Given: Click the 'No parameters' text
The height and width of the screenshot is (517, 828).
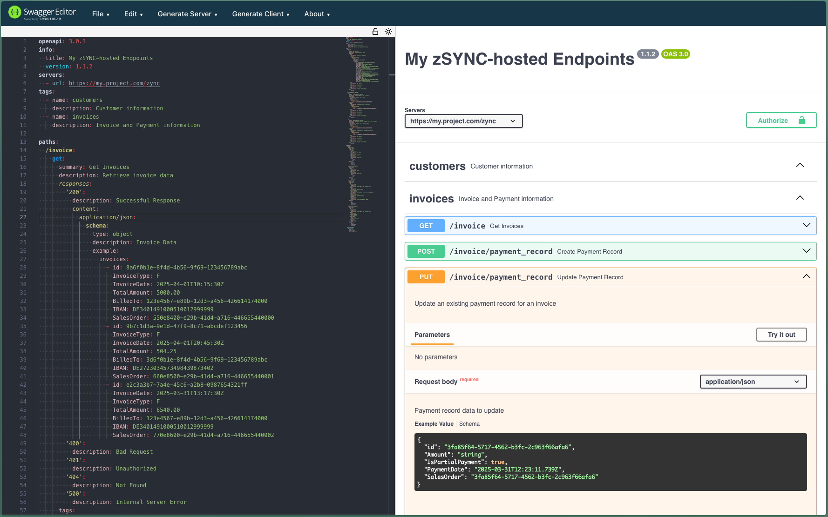Looking at the screenshot, I should (436, 357).
